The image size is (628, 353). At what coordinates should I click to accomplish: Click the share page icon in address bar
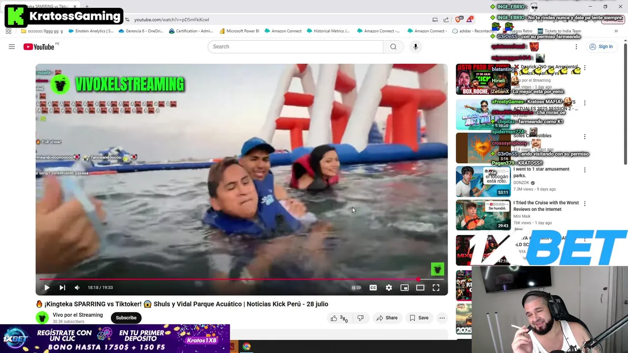[446, 20]
